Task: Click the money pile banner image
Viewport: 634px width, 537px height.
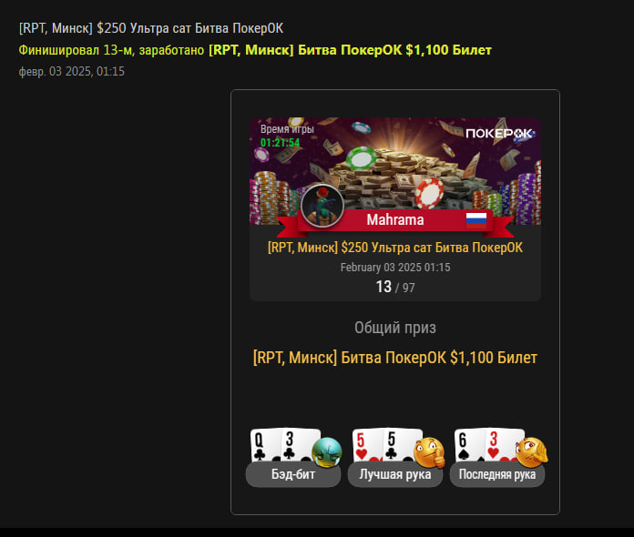Action: [x=395, y=171]
